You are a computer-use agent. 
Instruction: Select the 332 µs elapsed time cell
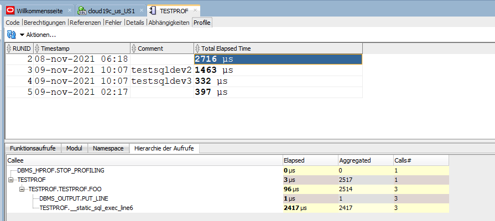(x=278, y=81)
